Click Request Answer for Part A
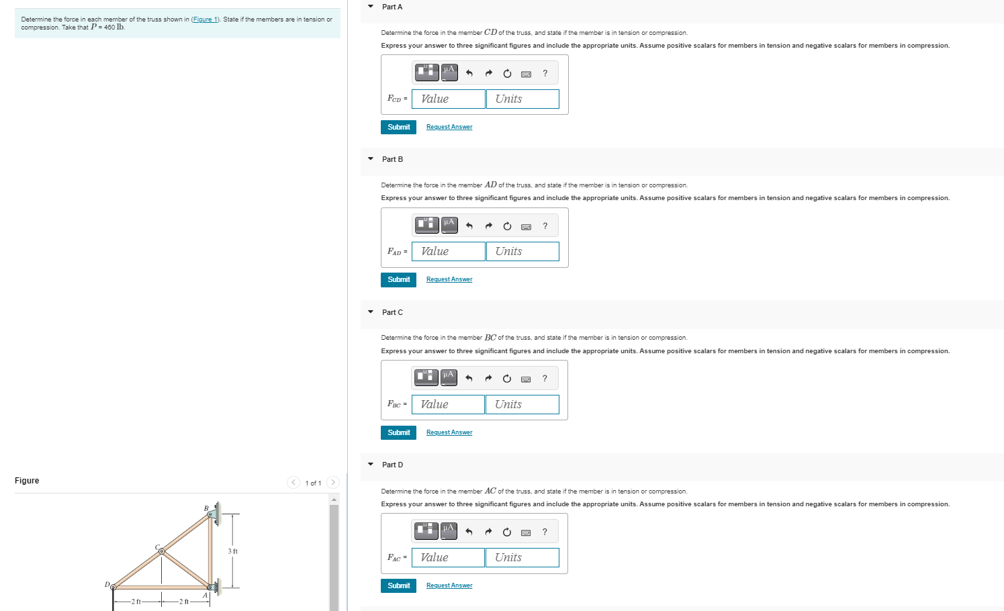Viewport: 1004px width, 611px height. point(449,126)
